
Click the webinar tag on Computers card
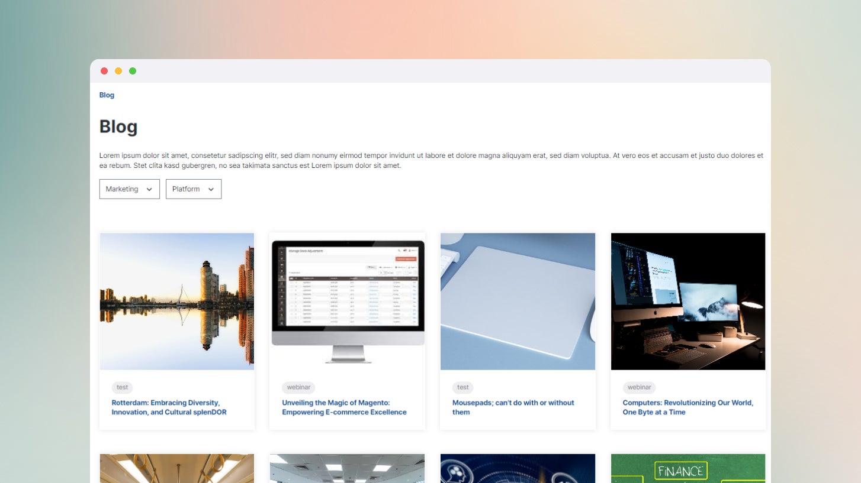pyautogui.click(x=640, y=387)
